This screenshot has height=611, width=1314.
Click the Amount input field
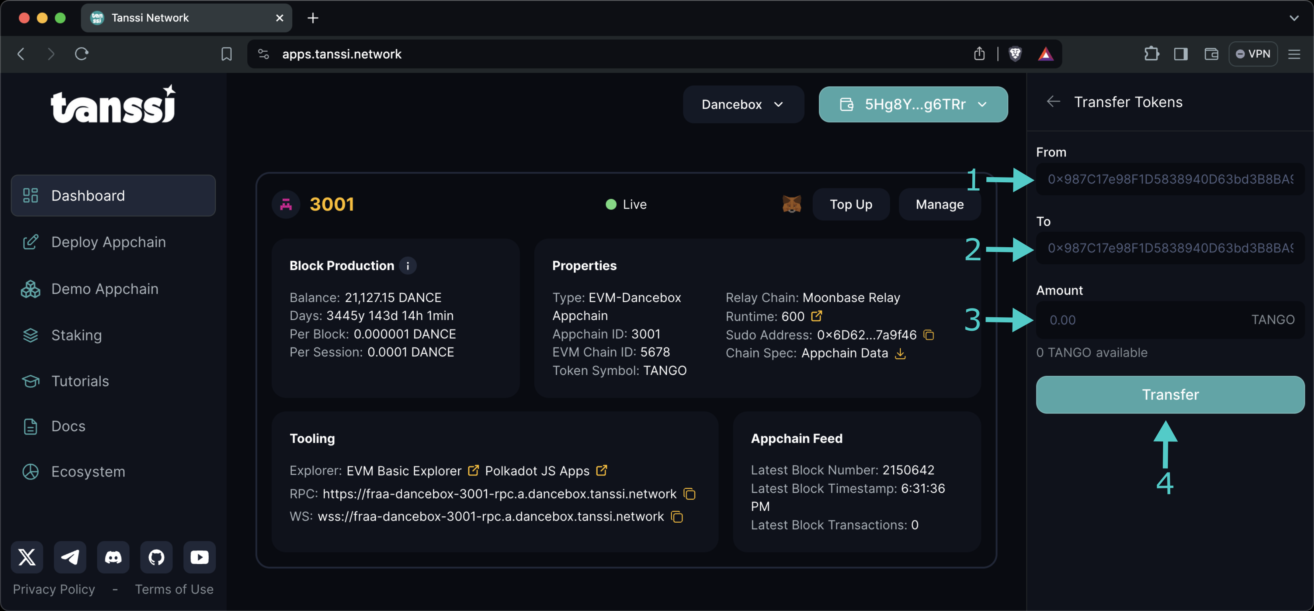[1170, 320]
